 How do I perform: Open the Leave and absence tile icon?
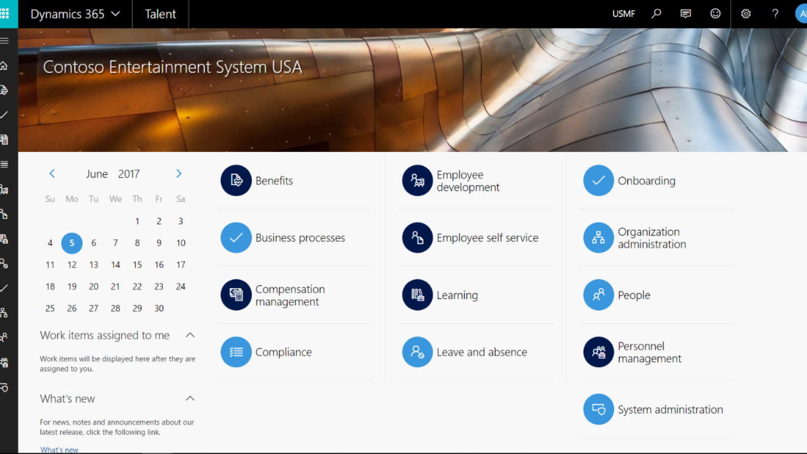(x=417, y=352)
